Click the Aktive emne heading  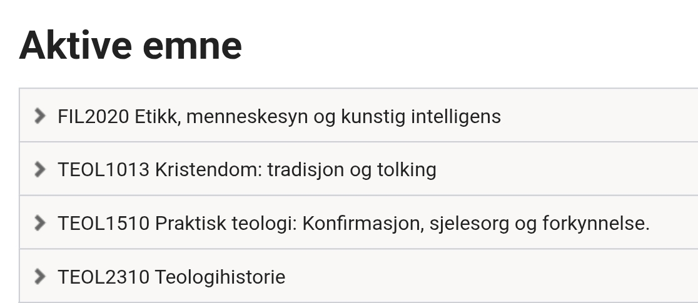point(131,45)
